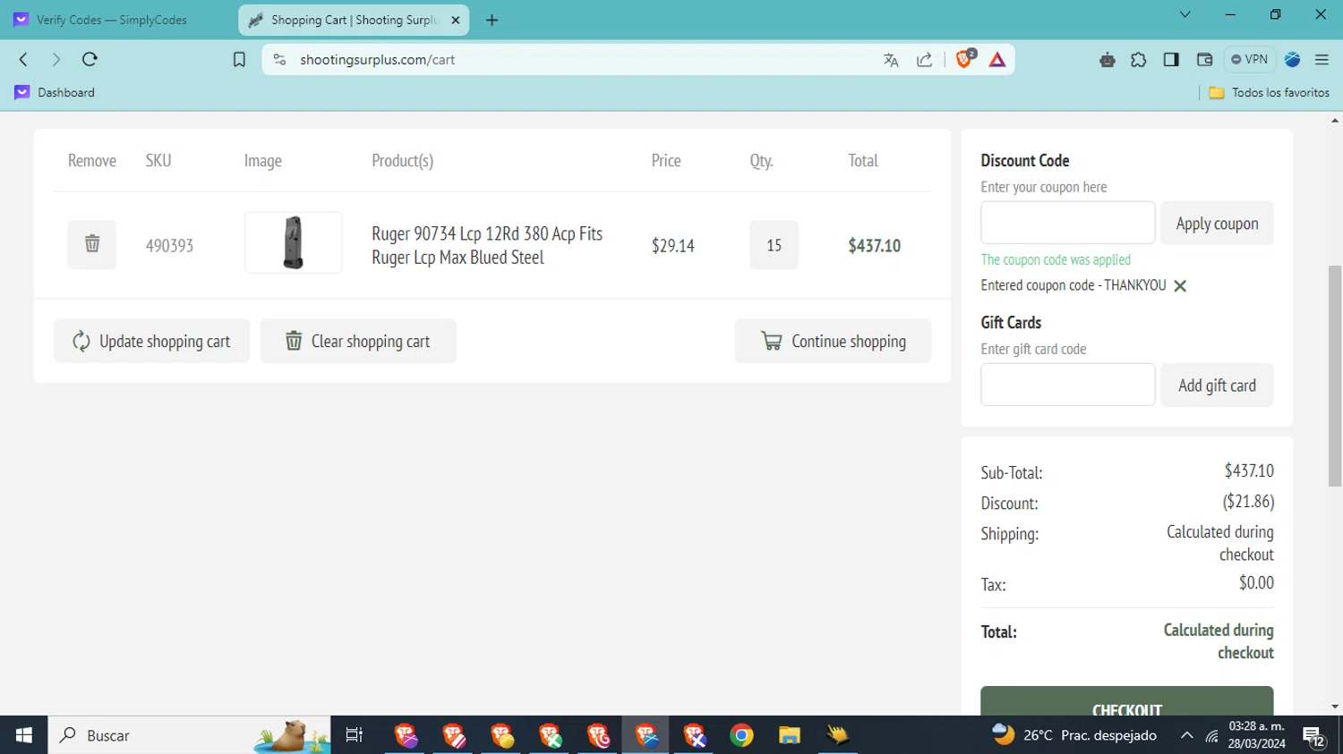Open the weather widget 26°C
Viewport: 1343px width, 754px height.
tap(1074, 735)
